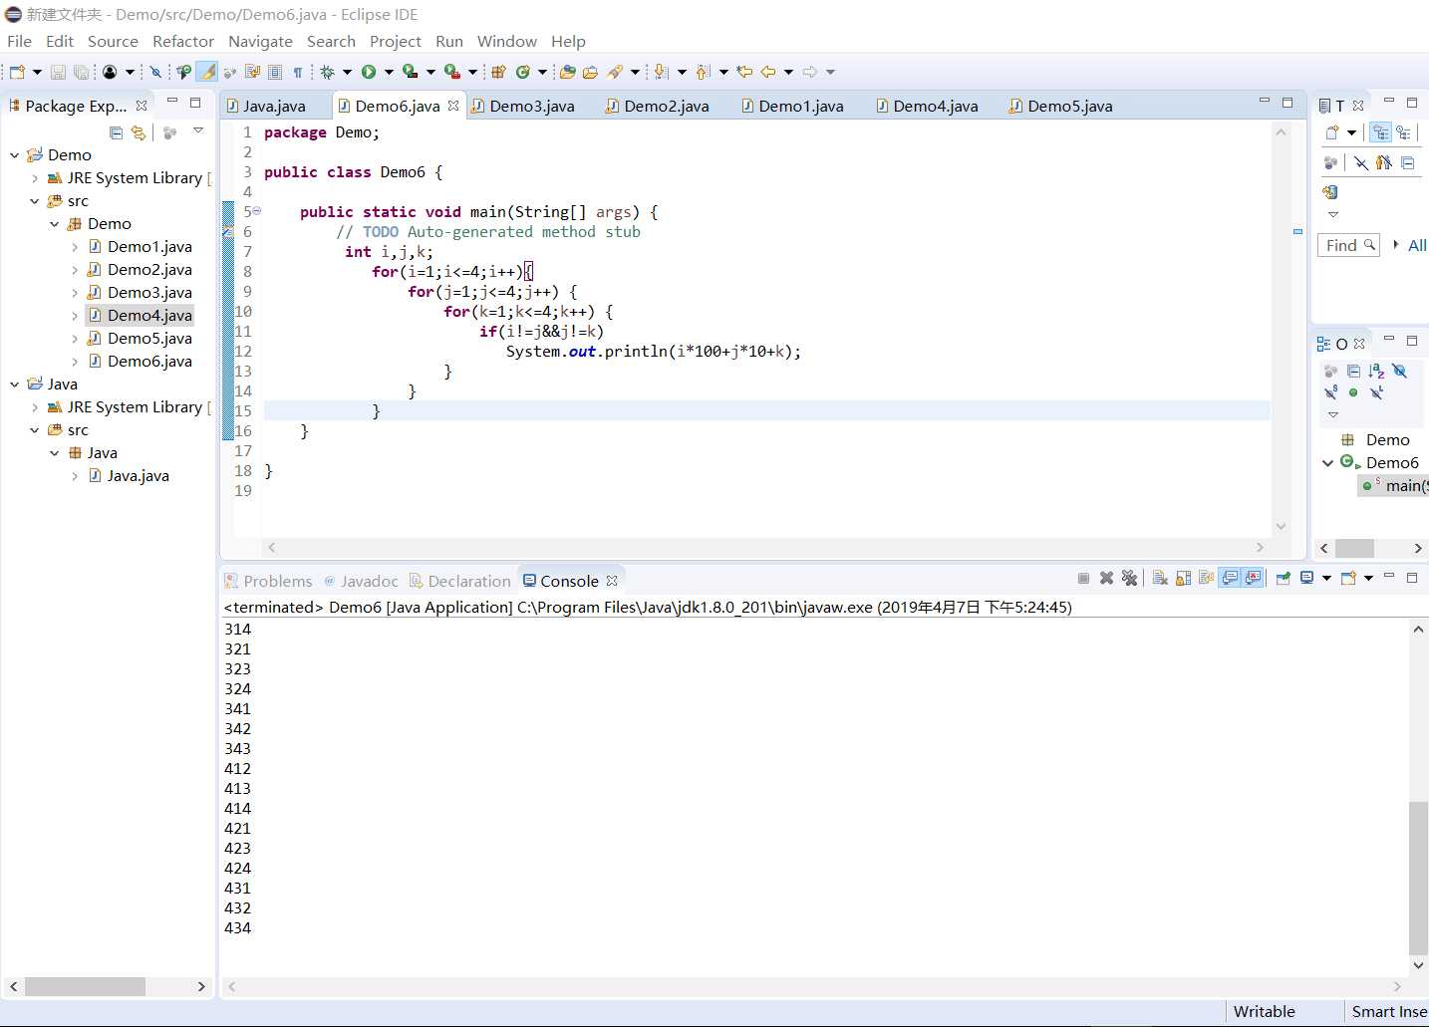Click the New Task icon in Task List
1429x1027 pixels.
[x=1332, y=132]
